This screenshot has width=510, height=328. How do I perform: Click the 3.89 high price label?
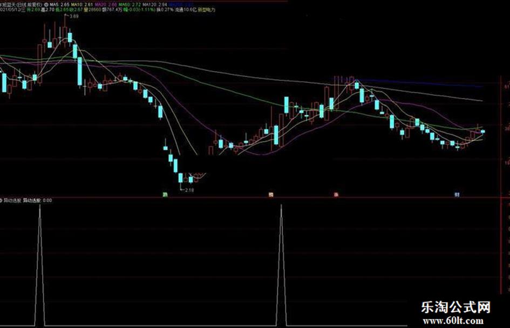[x=74, y=16]
